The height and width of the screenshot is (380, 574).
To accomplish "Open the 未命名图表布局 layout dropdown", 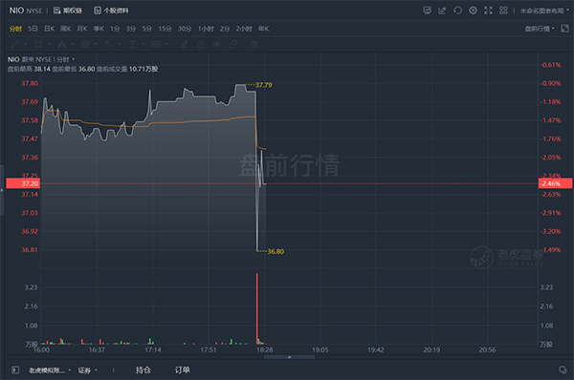I will click(544, 11).
